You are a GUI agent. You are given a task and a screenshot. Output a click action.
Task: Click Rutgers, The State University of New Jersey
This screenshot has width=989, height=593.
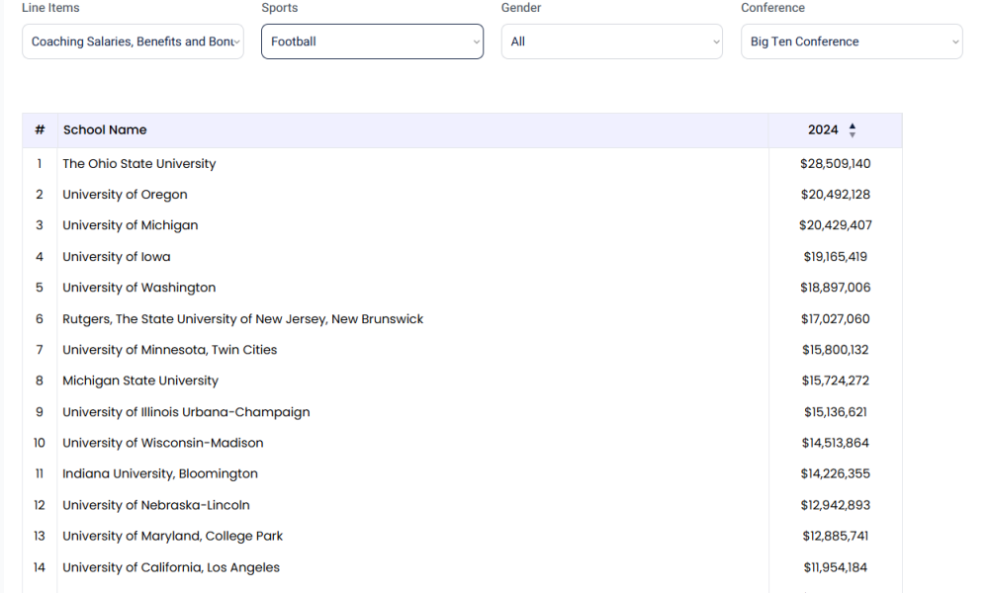point(242,319)
